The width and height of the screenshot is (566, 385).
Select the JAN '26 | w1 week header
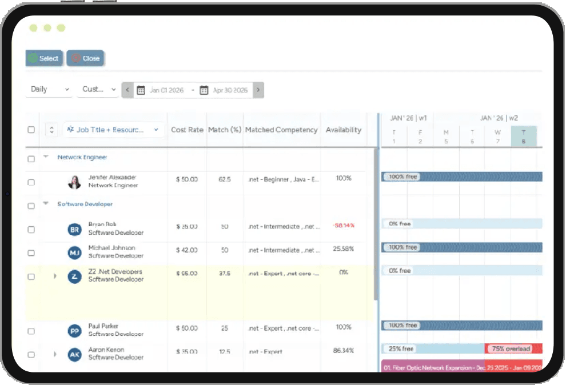[x=408, y=118]
